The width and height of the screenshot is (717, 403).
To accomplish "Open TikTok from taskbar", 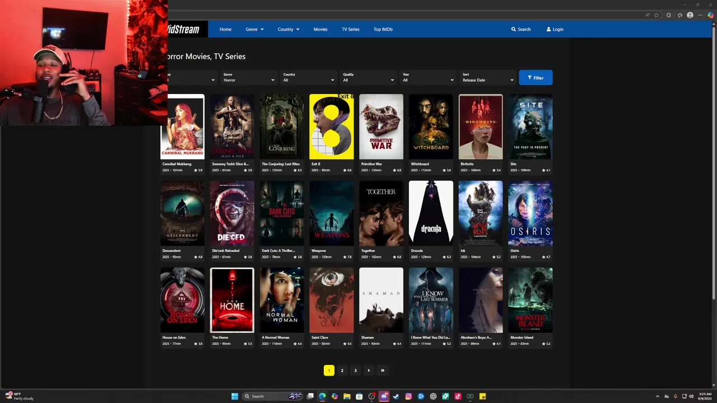I will (458, 396).
